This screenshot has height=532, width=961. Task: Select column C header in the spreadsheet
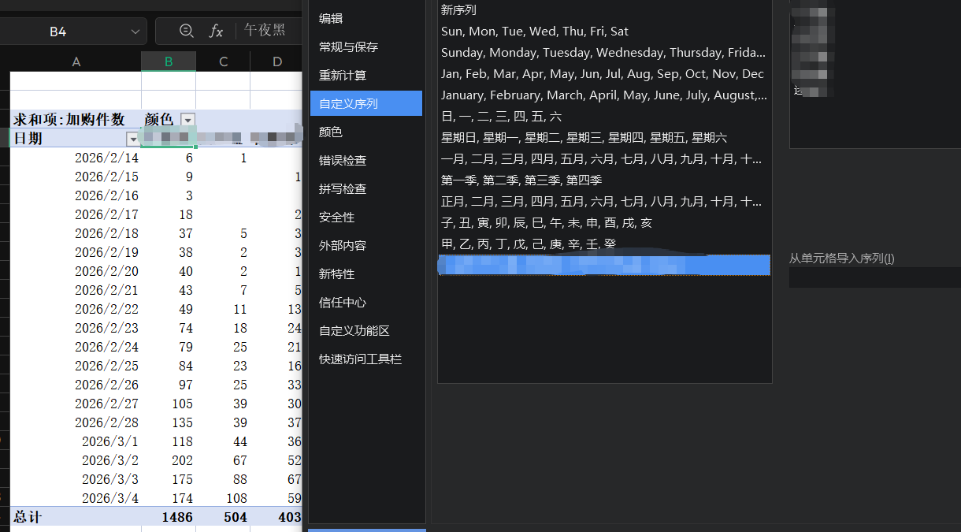(223, 61)
